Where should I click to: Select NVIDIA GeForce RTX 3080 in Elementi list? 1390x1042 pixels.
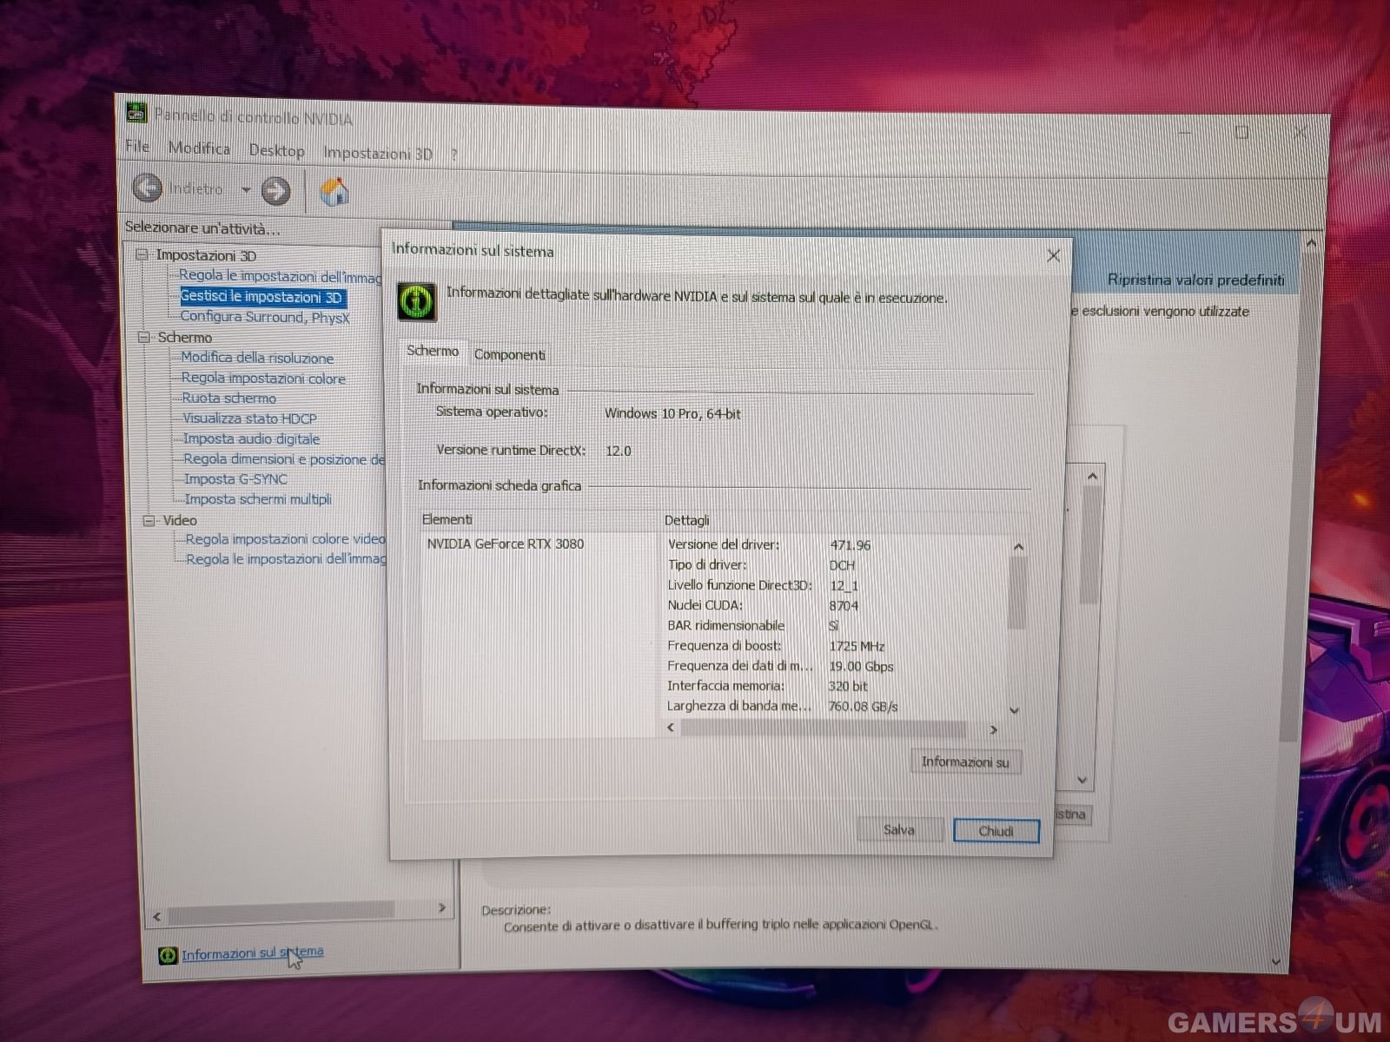(x=506, y=544)
